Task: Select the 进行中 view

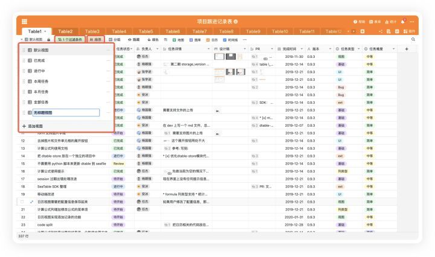Action: point(66,71)
